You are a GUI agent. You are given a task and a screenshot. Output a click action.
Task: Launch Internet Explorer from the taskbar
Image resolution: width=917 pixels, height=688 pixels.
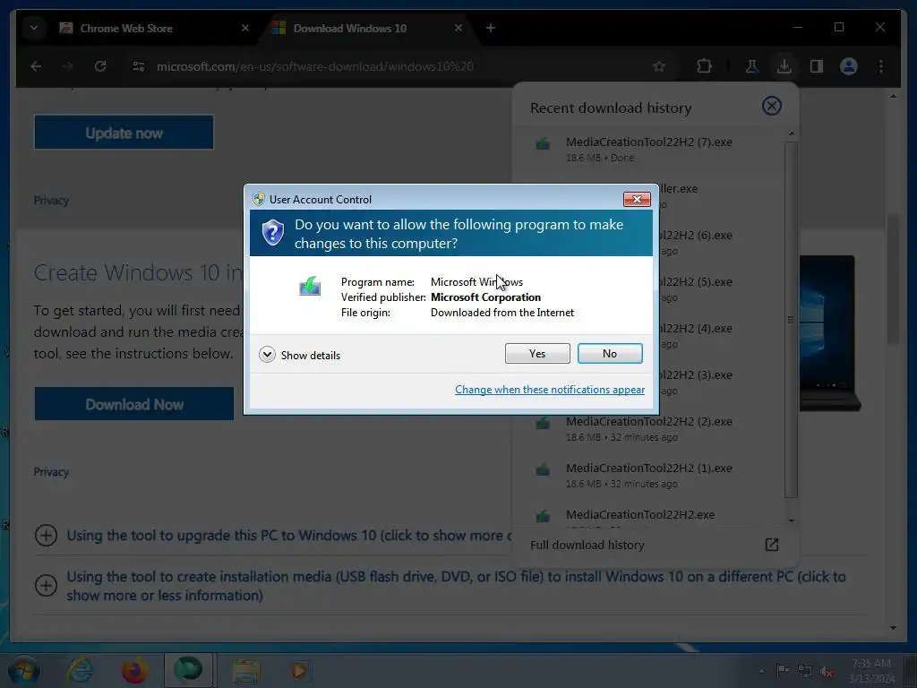click(x=80, y=670)
